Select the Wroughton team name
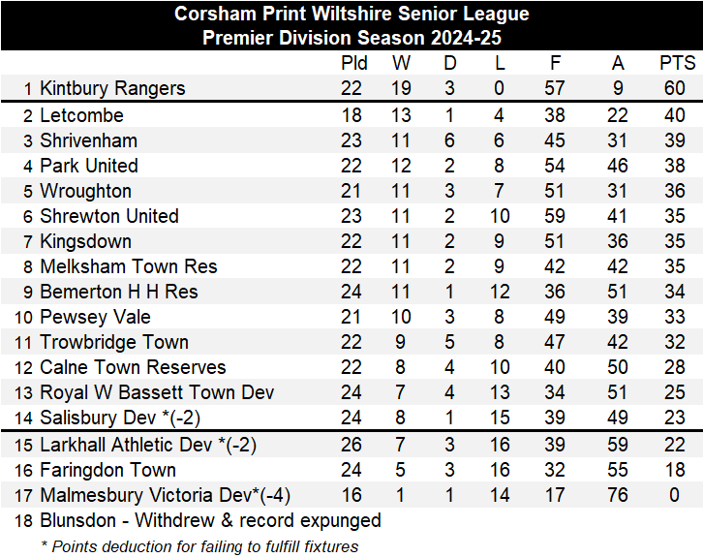Image resolution: width=703 pixels, height=558 pixels. [85, 191]
